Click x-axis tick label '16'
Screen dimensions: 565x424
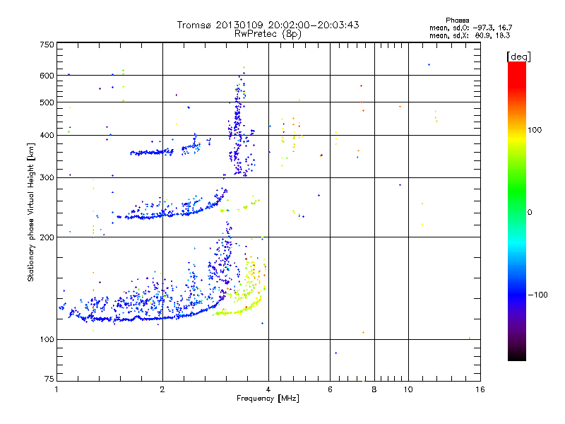[480, 389]
